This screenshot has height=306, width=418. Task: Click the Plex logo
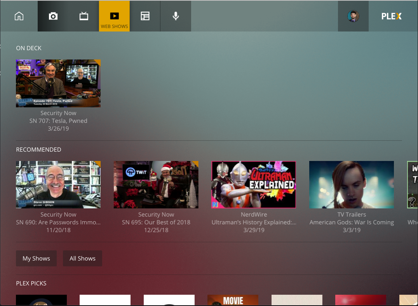pyautogui.click(x=391, y=16)
